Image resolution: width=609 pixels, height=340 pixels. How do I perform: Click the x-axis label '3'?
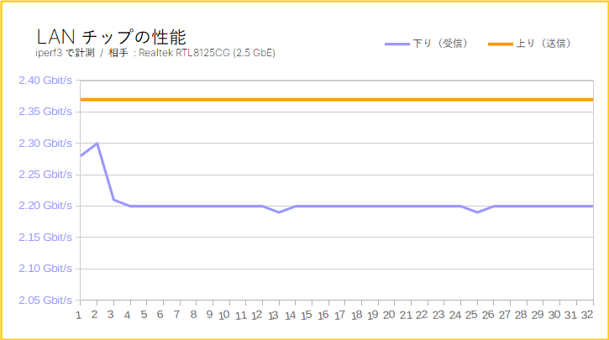(x=111, y=315)
